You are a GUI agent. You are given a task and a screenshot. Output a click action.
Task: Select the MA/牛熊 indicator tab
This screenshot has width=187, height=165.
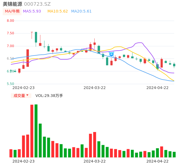point(12,11)
